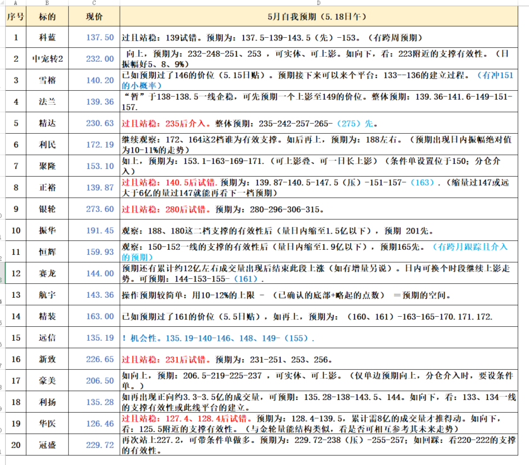Select the price cell 140.20

(94, 80)
